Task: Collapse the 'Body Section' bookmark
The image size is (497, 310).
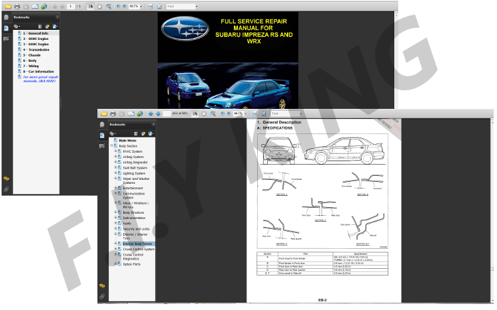Action: point(111,146)
